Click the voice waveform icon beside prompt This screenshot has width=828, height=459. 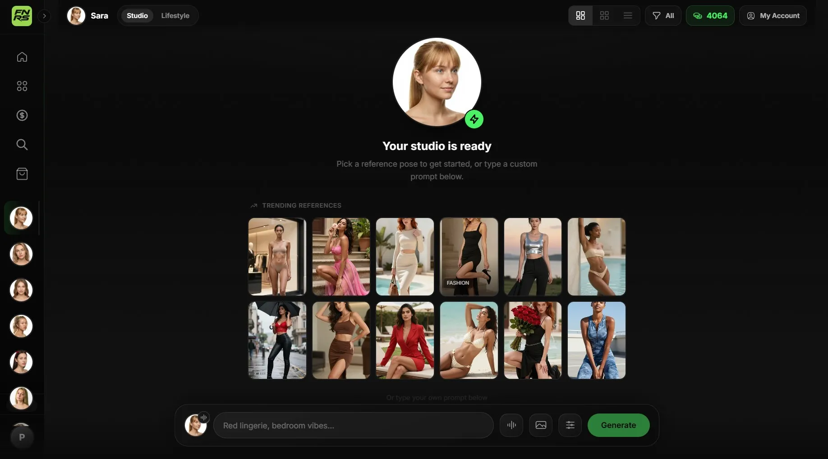tap(511, 425)
